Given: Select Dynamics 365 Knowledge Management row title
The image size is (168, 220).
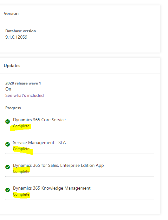Looking at the screenshot, I should (x=52, y=188).
